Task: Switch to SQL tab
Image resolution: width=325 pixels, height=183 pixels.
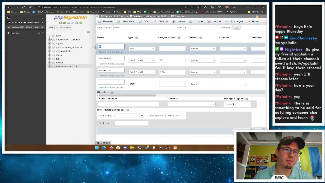Action: click(144, 21)
